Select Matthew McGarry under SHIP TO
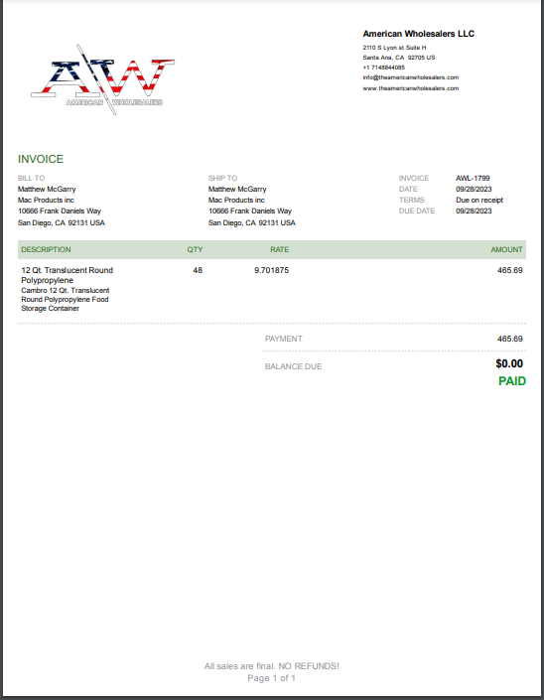The image size is (544, 700). 237,190
